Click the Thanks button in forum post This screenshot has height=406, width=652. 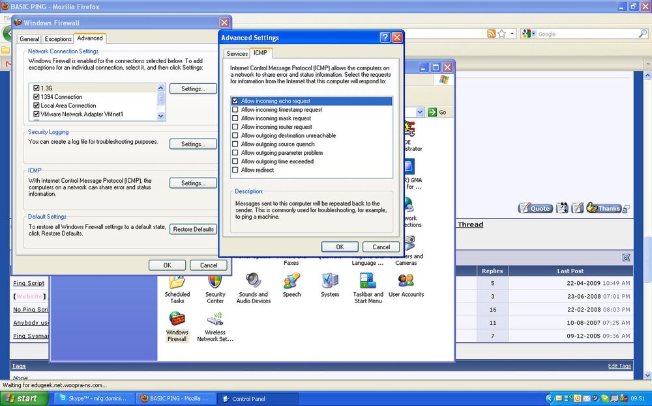[603, 208]
